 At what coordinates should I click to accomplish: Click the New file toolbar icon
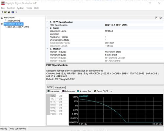click(x=2, y=12)
